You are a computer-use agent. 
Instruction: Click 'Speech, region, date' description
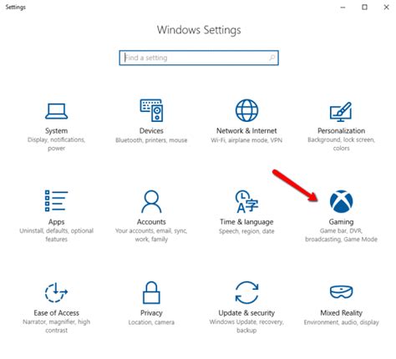click(x=246, y=231)
